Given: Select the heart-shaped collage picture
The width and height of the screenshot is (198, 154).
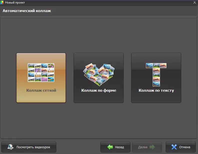Looking at the screenshot, I should (99, 75).
